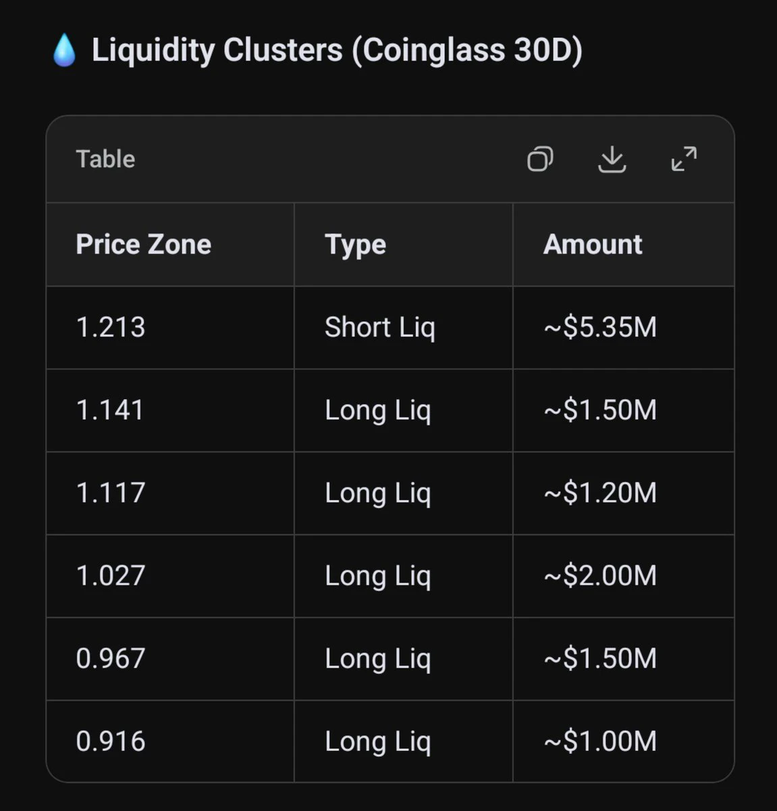This screenshot has width=777, height=811.
Task: Download the table with the download icon
Action: (612, 159)
